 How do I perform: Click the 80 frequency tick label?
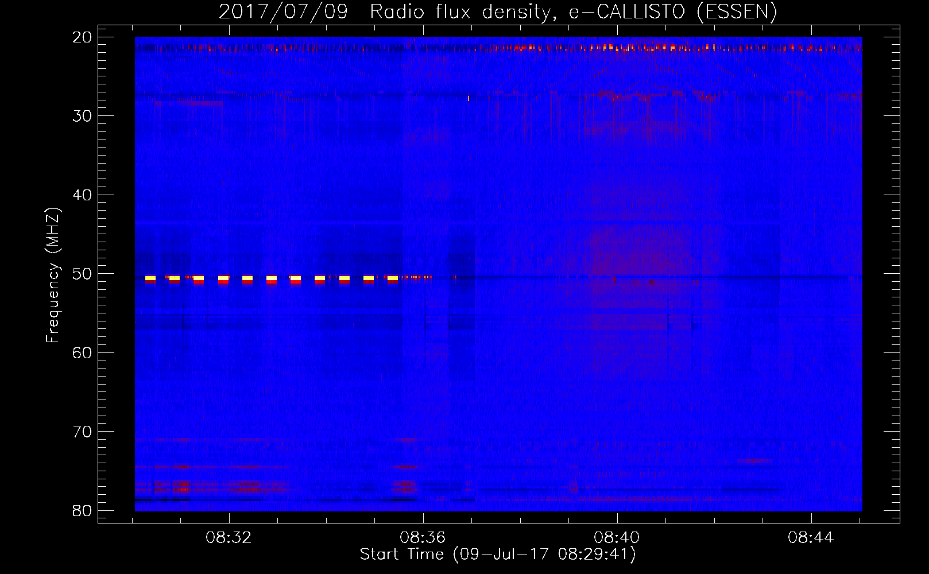82,510
